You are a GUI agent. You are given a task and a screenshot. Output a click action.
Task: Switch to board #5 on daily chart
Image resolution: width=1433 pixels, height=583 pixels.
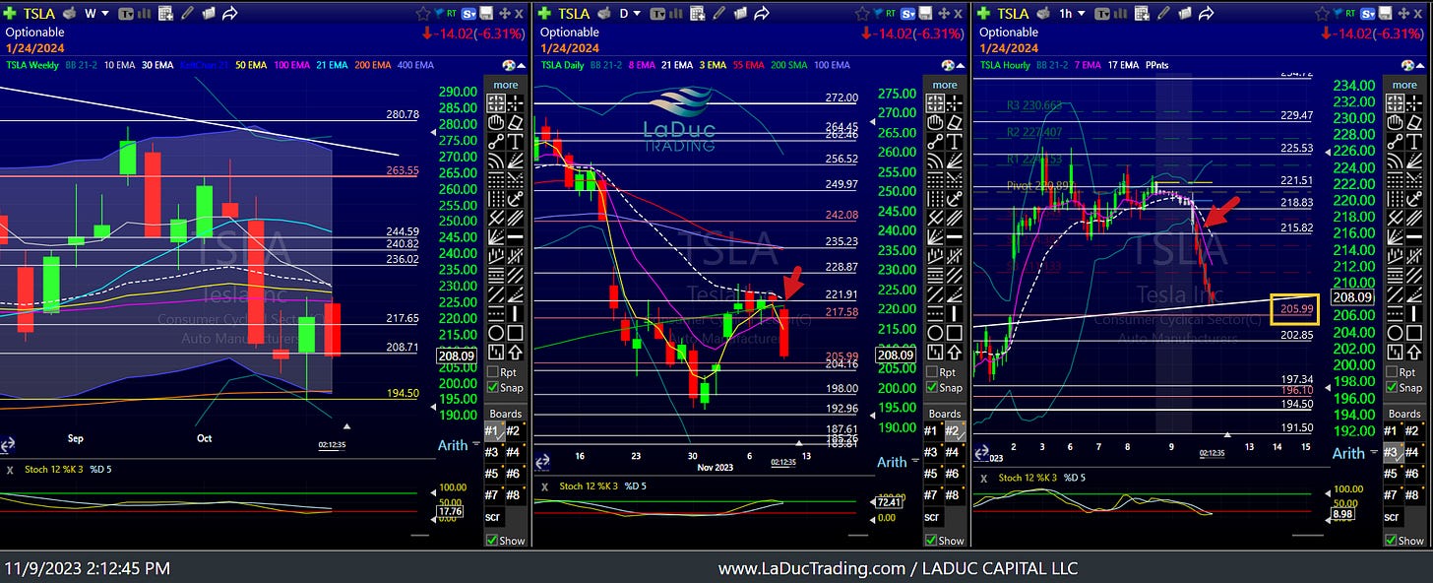click(x=936, y=472)
